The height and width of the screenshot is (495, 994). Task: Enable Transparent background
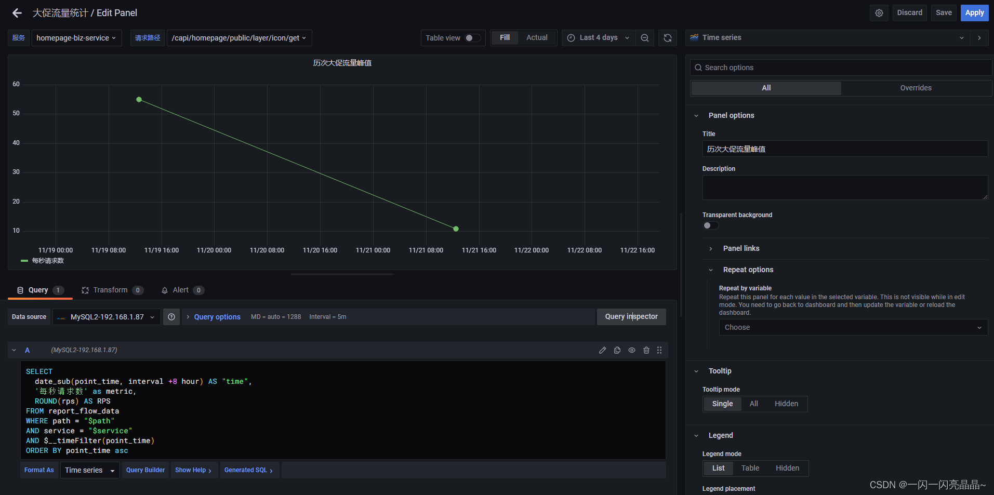click(x=710, y=225)
